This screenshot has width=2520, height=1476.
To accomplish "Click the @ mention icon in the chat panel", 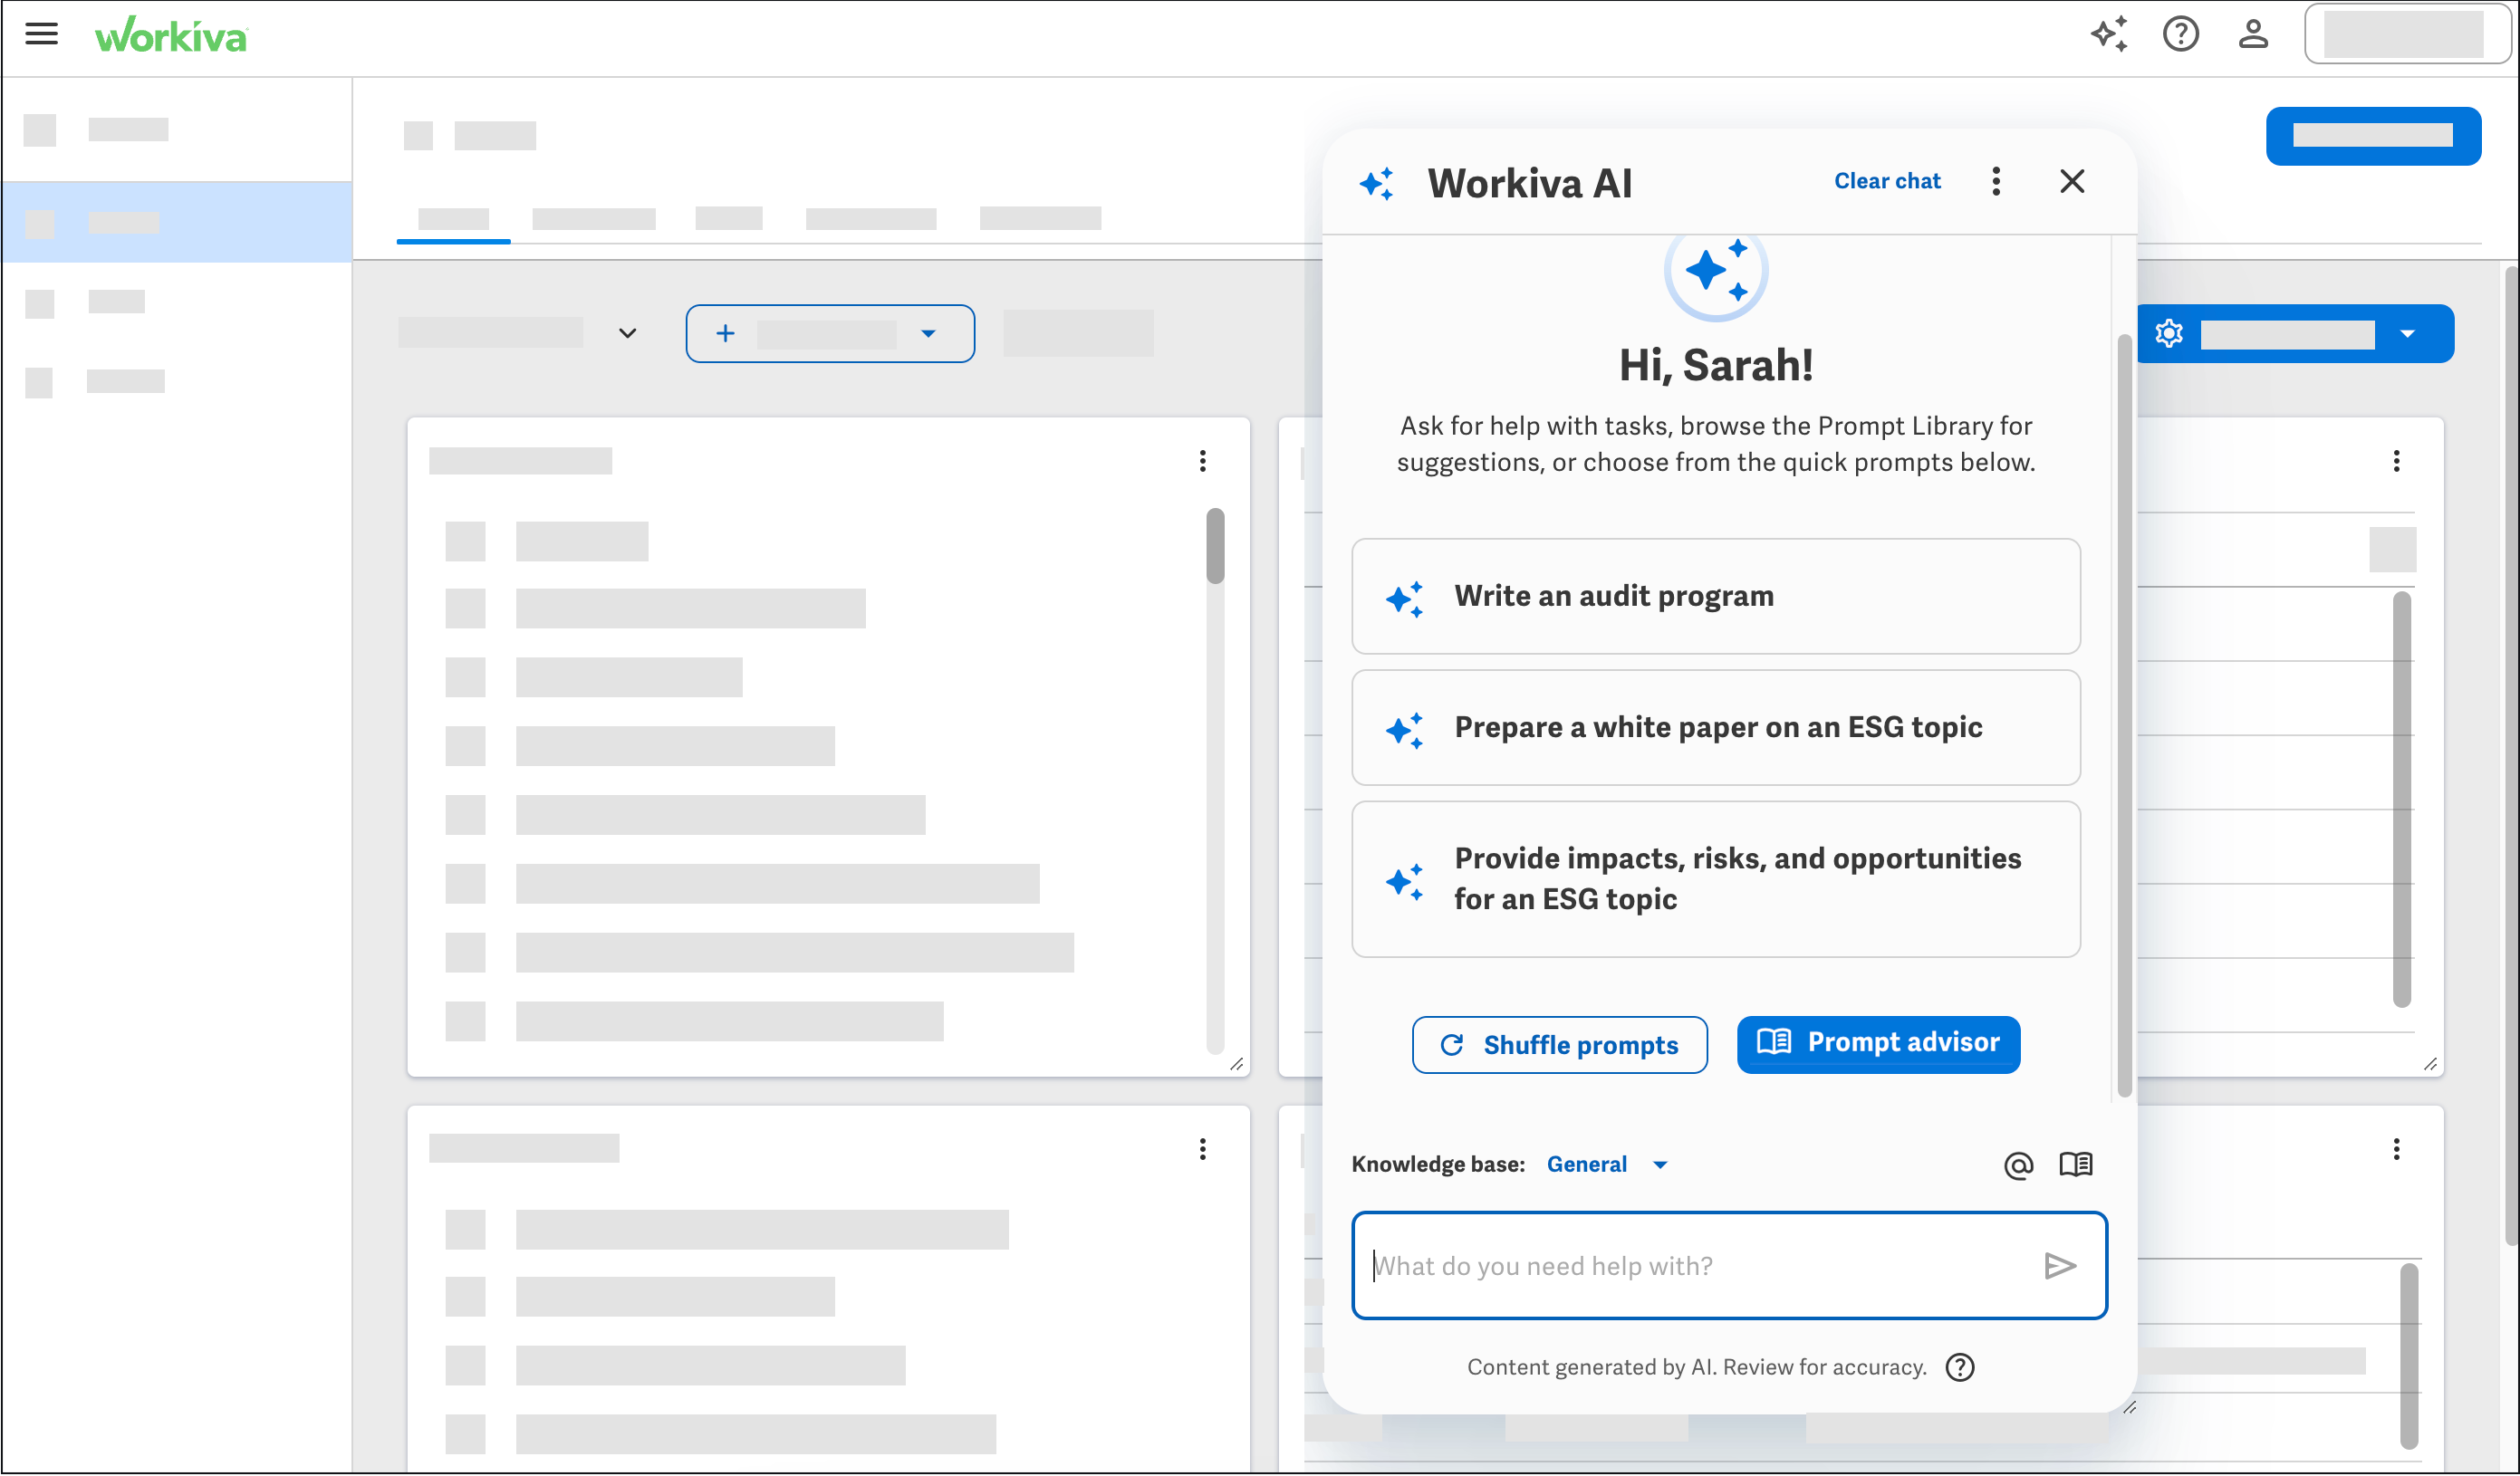I will click(2019, 1164).
